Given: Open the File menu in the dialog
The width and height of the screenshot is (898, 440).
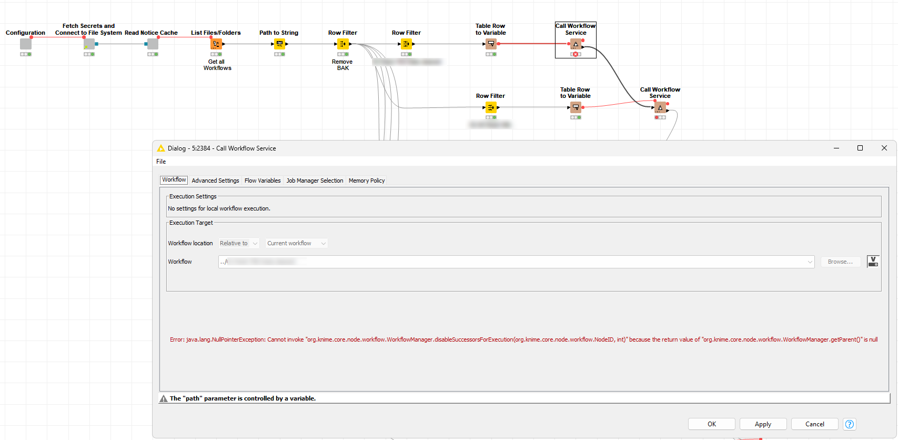Looking at the screenshot, I should click(x=161, y=162).
